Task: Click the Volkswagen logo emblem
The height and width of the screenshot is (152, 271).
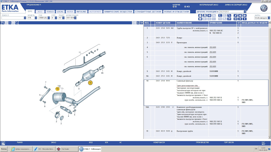Action: coord(264,8)
